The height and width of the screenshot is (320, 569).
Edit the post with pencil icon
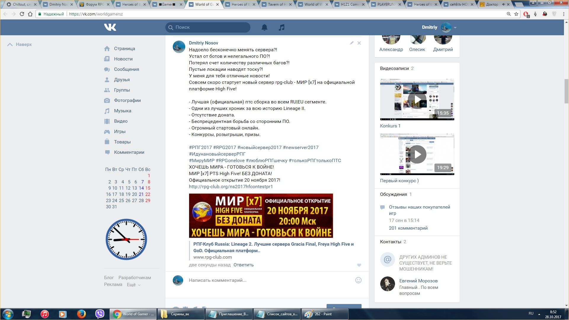pyautogui.click(x=351, y=43)
